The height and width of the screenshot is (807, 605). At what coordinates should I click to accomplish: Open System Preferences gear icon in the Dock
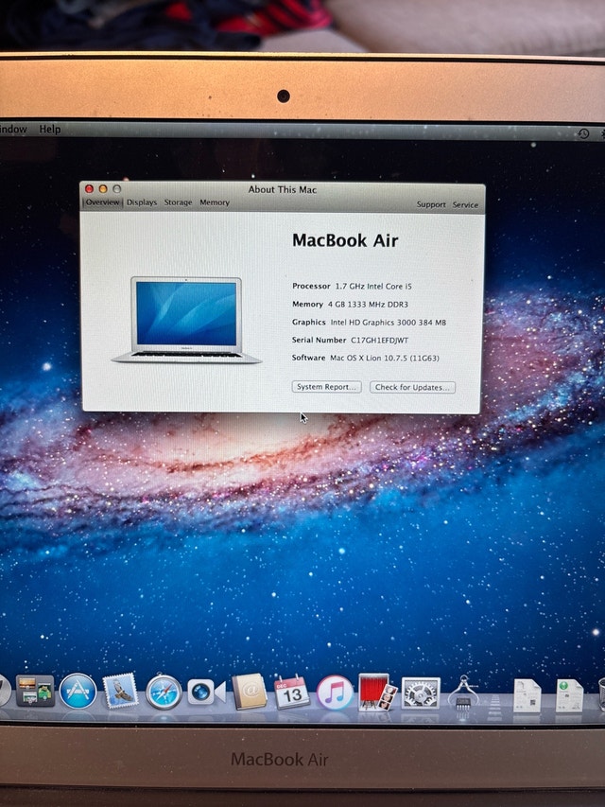tap(421, 693)
